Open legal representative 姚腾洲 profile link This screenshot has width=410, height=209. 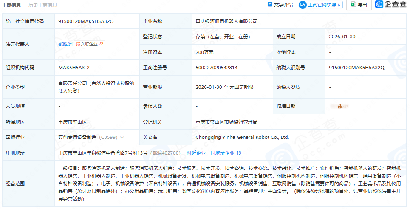[65, 44]
